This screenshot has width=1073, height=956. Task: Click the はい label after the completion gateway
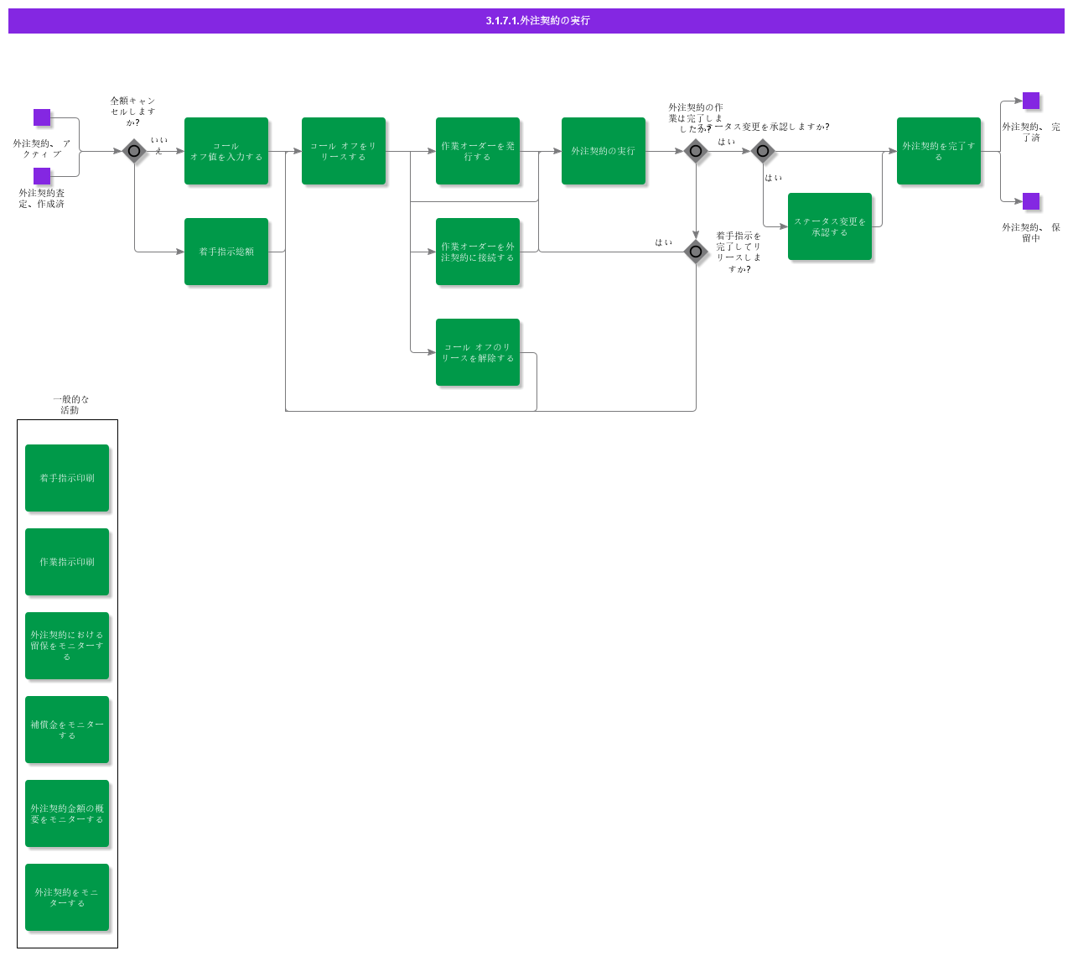(x=728, y=143)
